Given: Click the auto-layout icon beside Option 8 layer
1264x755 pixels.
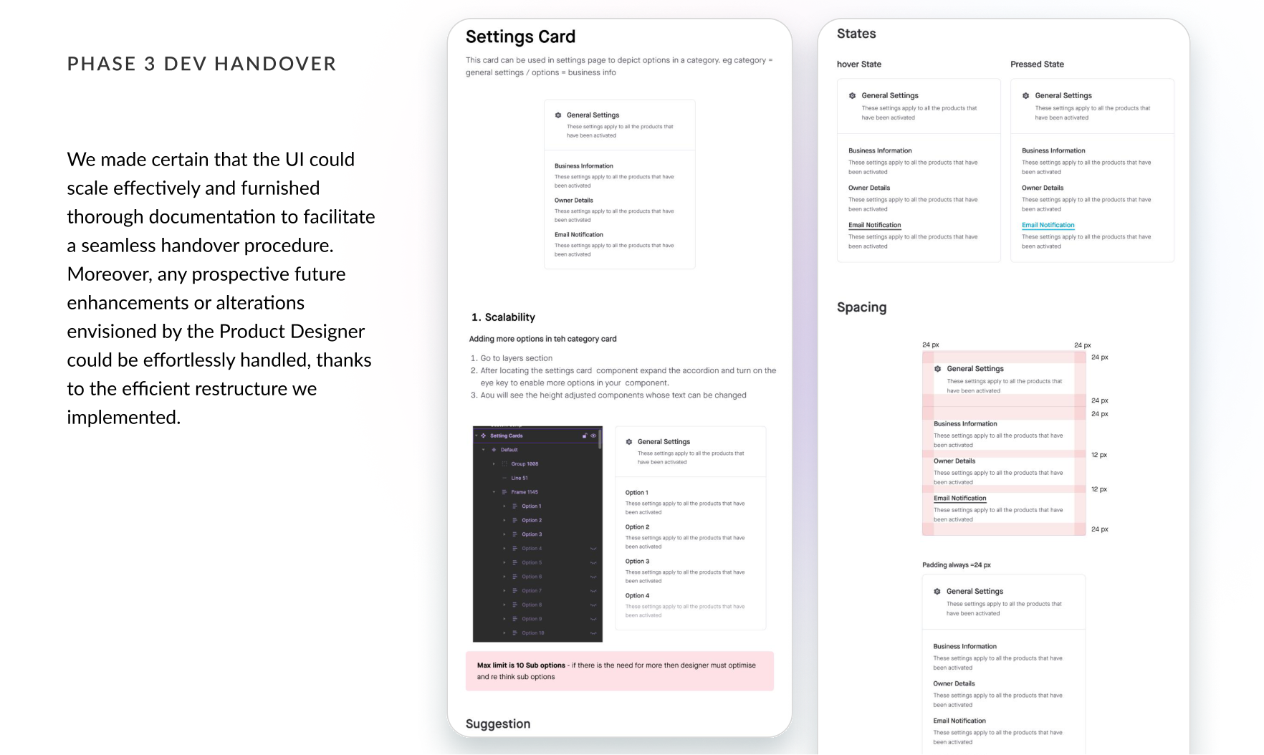Looking at the screenshot, I should pyautogui.click(x=514, y=605).
